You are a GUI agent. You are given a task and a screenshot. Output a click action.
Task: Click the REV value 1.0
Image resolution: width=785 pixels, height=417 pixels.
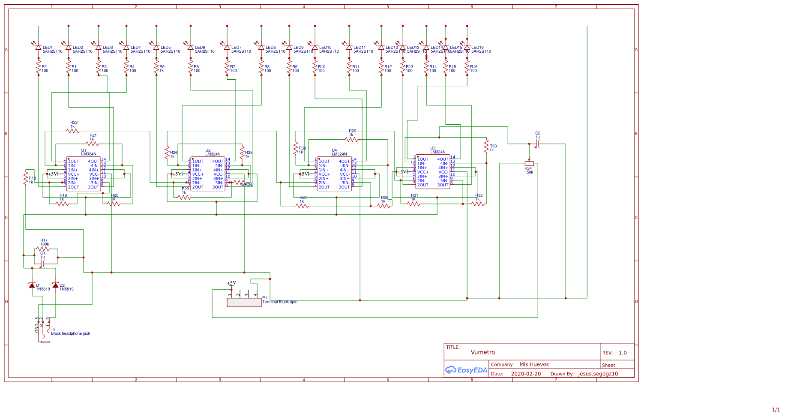click(x=623, y=353)
